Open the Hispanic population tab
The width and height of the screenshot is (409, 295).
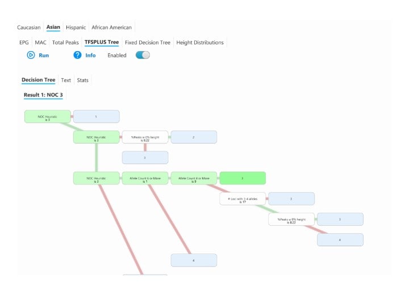point(76,27)
